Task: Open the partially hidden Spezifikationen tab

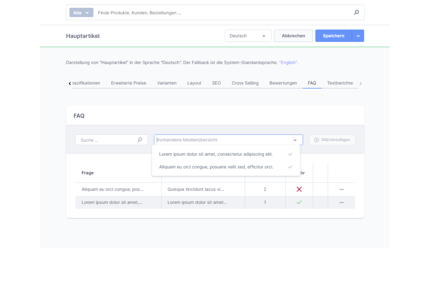Action: [86, 83]
